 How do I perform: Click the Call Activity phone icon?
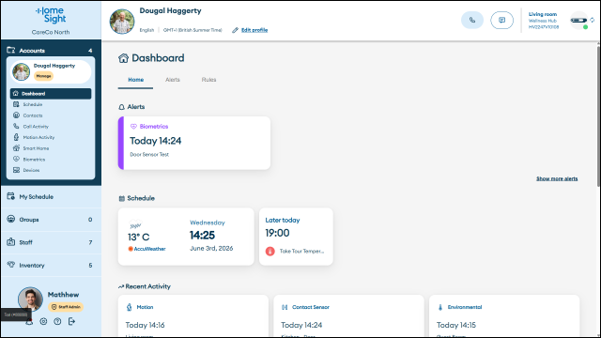[x=16, y=126]
